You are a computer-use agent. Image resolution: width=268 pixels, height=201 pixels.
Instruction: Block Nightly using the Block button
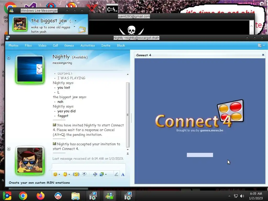click(121, 46)
